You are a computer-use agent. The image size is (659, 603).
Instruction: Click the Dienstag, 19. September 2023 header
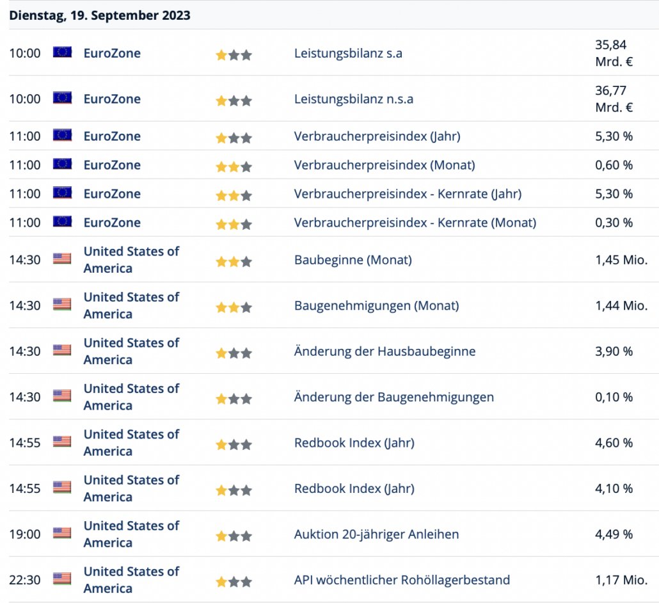(x=100, y=15)
